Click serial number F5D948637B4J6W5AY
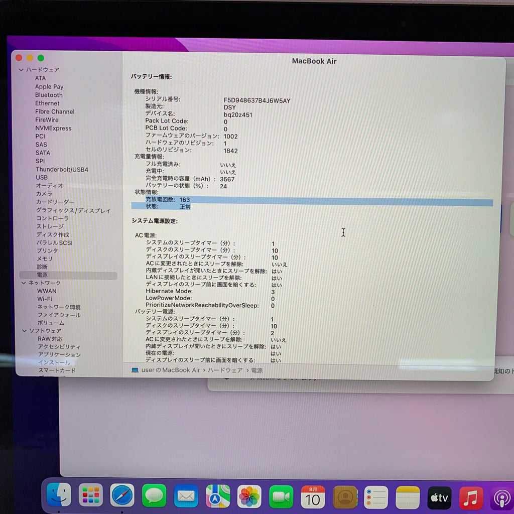 click(x=257, y=100)
